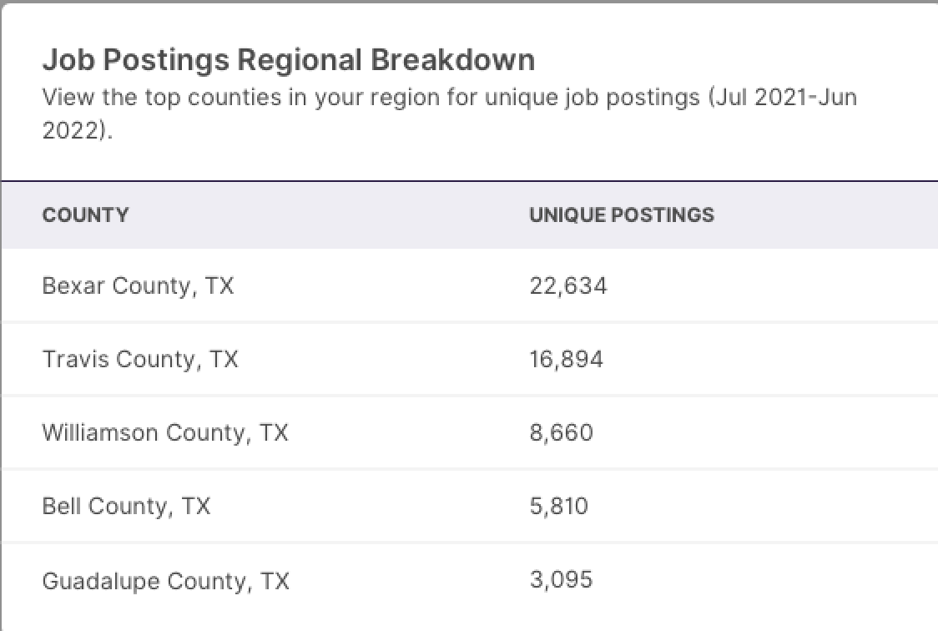Select Bell County, TX row
The image size is (938, 631).
point(470,507)
